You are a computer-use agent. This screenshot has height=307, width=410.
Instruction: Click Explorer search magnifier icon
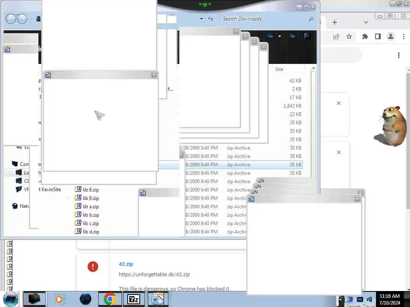coord(311,19)
